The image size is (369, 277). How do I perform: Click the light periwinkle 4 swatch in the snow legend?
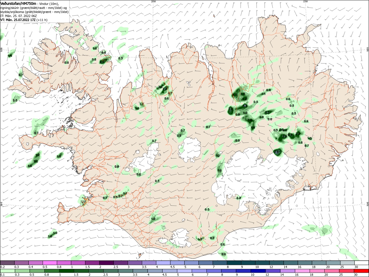pyautogui.click(x=163, y=263)
